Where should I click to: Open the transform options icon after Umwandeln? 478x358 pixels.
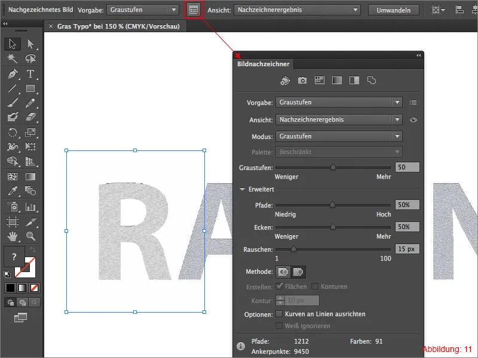438,10
